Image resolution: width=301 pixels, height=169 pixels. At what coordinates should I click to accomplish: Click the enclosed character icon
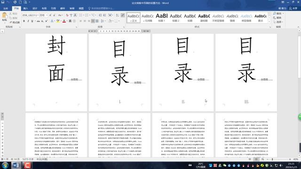pyautogui.click(x=74, y=21)
